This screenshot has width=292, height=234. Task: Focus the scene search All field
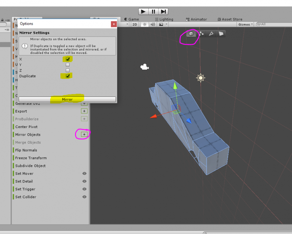(274, 24)
